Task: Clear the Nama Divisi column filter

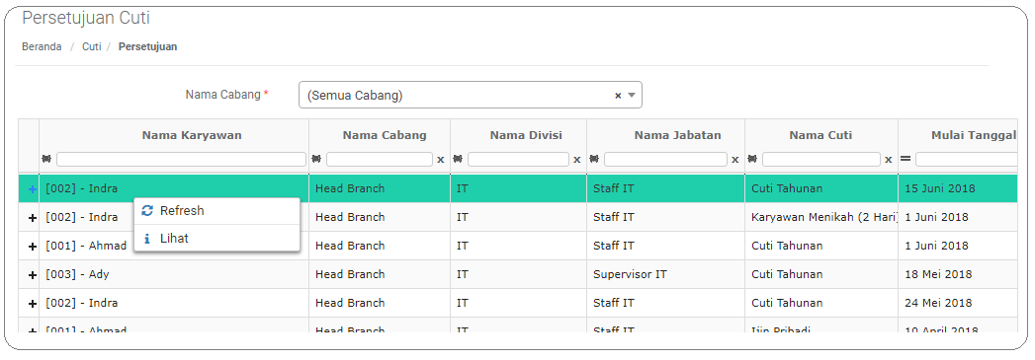Action: [577, 160]
